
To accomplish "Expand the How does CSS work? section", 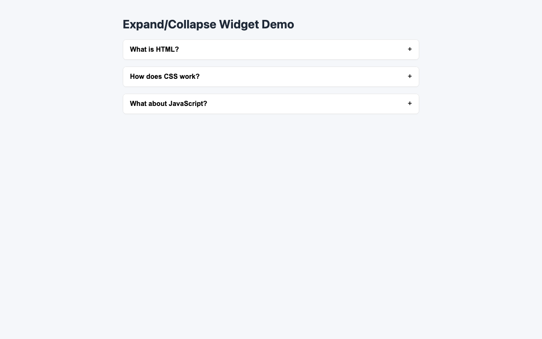I will click(271, 76).
